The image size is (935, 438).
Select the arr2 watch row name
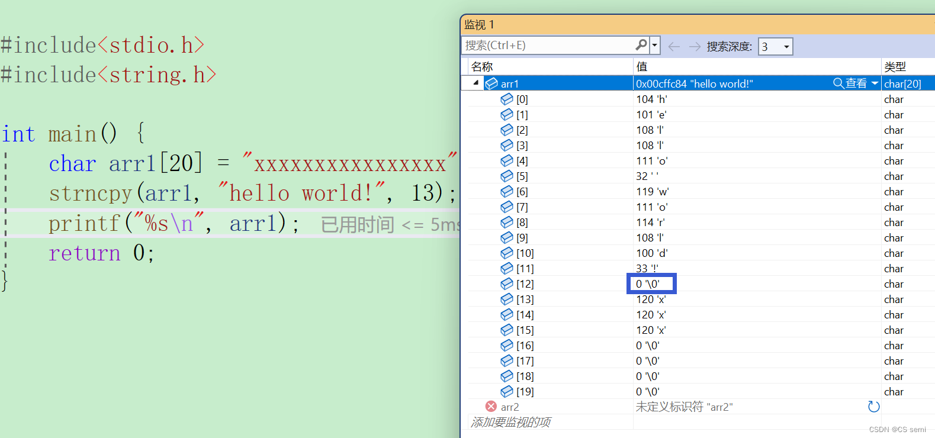click(510, 407)
